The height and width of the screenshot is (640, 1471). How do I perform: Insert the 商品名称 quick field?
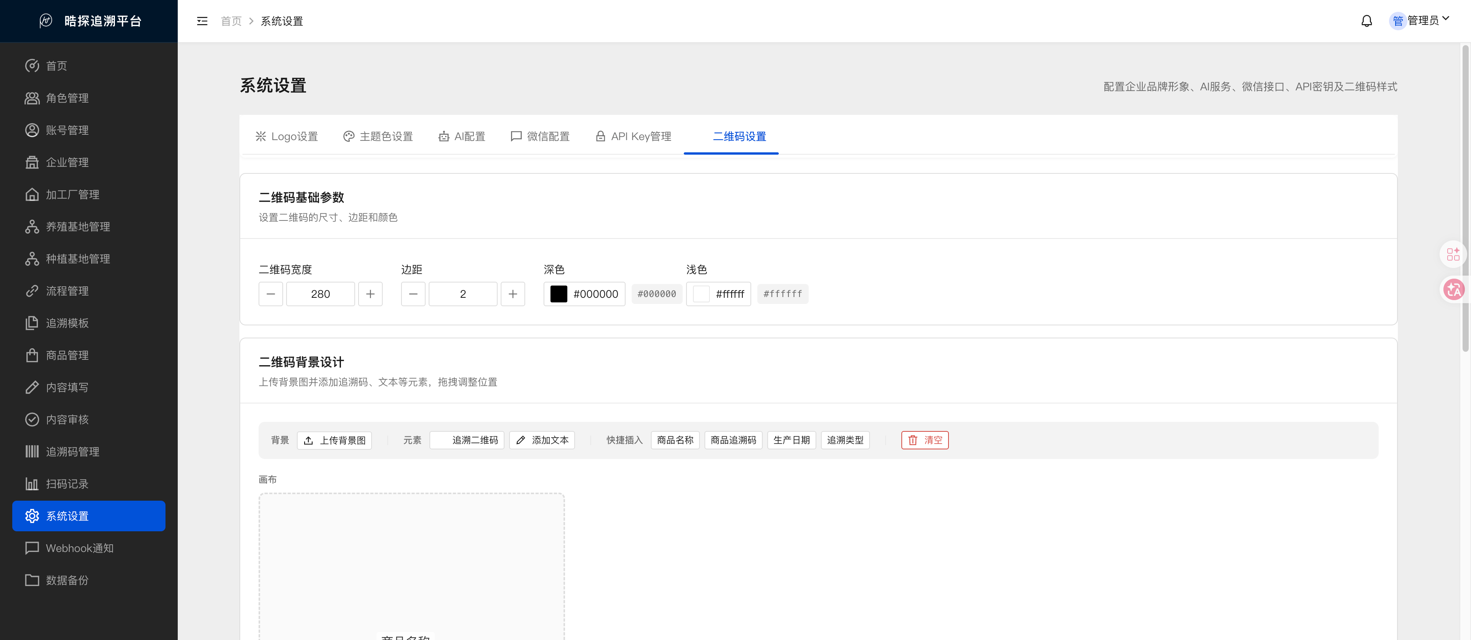(x=675, y=440)
